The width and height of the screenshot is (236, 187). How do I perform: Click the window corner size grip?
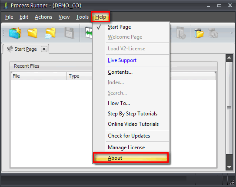click(x=233, y=182)
